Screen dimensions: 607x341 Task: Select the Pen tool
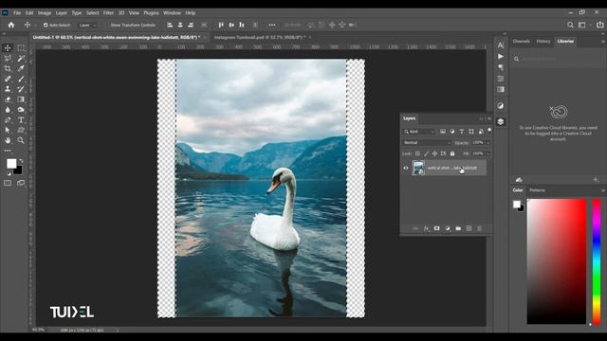click(8, 120)
